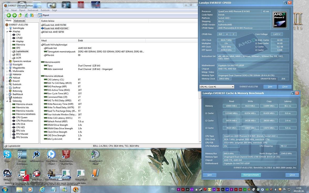309x193 pixels.
Task: Open the Riport menu in the menu bar
Action: 22,10
